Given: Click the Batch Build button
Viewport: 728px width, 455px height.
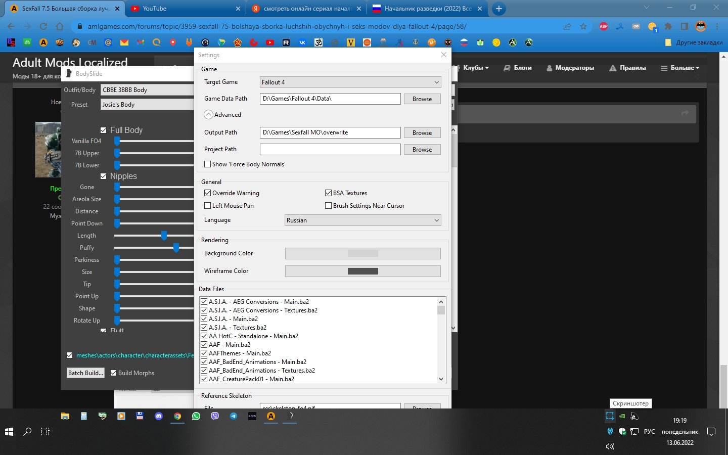Looking at the screenshot, I should coord(85,373).
